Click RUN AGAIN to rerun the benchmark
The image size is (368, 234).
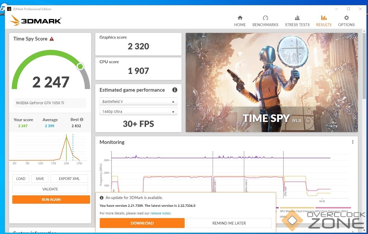tap(51, 200)
